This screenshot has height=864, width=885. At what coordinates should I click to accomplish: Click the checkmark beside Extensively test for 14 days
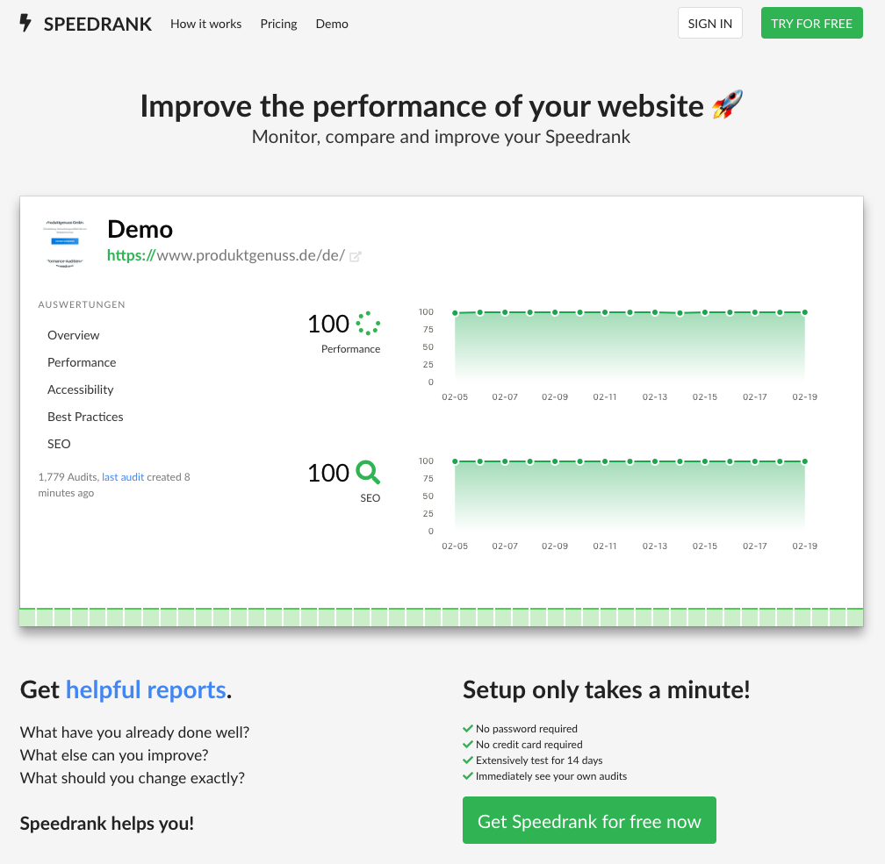[467, 760]
